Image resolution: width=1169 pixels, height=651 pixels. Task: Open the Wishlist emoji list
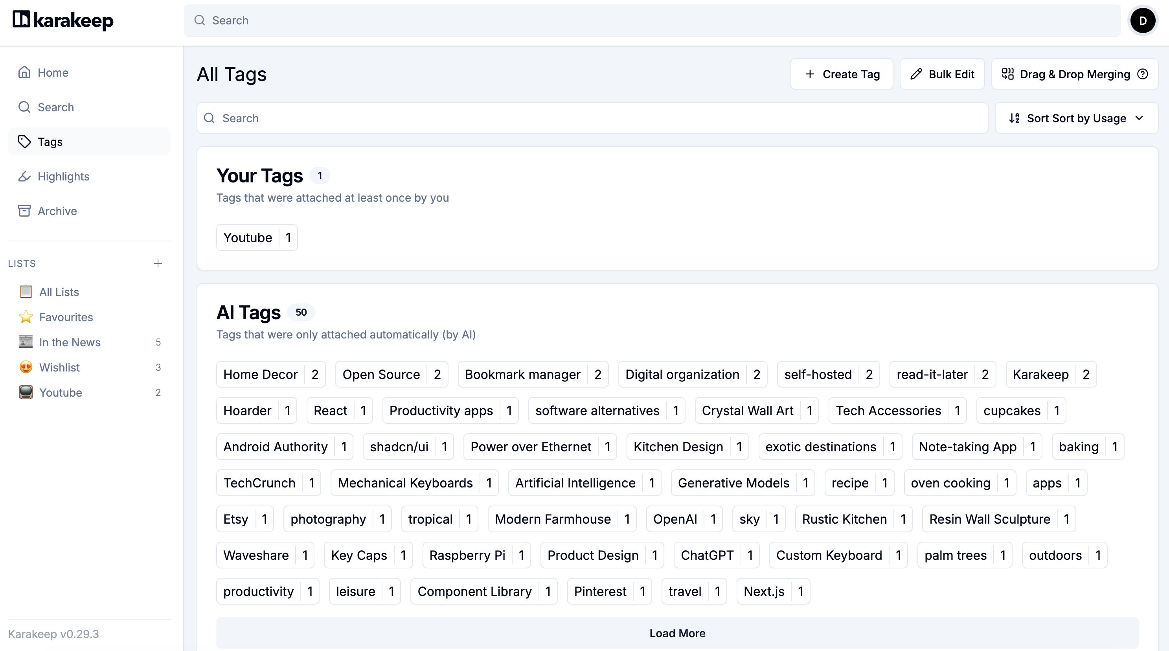(59, 367)
